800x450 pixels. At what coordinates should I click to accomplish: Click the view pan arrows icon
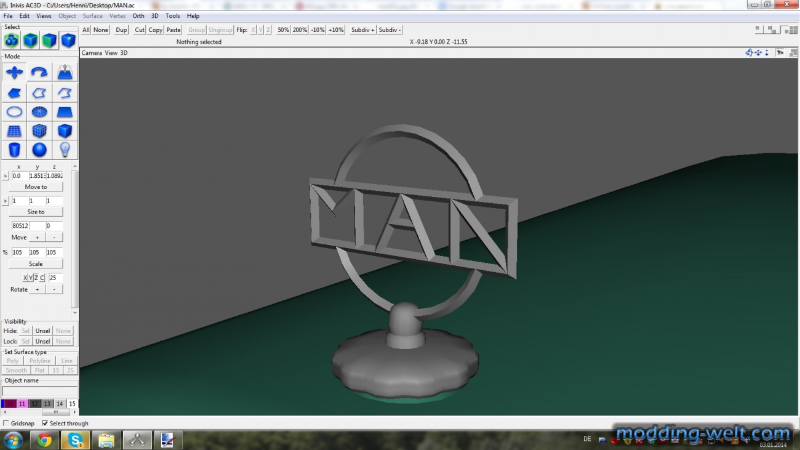758,53
